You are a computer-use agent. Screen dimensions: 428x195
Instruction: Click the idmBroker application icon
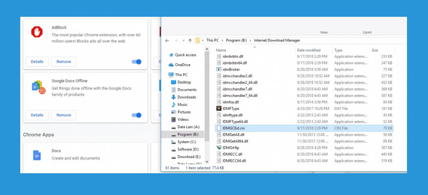[x=219, y=69]
